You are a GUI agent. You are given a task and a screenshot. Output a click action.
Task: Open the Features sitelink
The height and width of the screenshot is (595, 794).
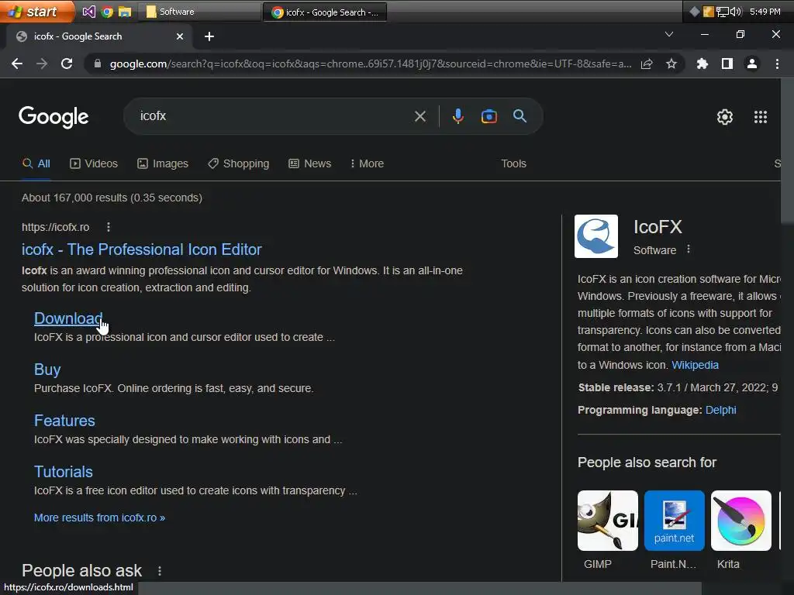point(64,421)
